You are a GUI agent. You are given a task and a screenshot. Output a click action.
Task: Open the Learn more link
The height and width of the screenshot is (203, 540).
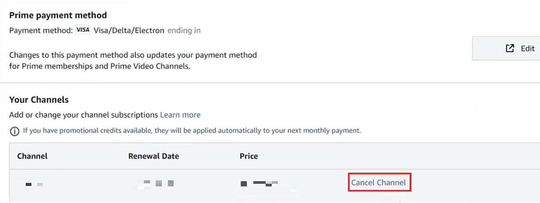click(x=180, y=115)
